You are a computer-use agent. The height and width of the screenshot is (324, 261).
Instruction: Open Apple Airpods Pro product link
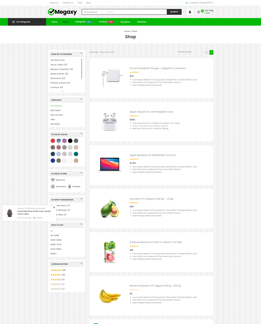click(x=151, y=112)
